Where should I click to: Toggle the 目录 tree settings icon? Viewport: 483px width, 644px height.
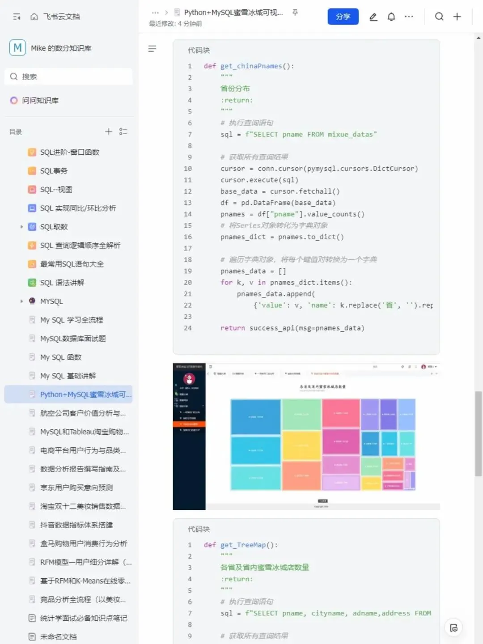point(123,131)
